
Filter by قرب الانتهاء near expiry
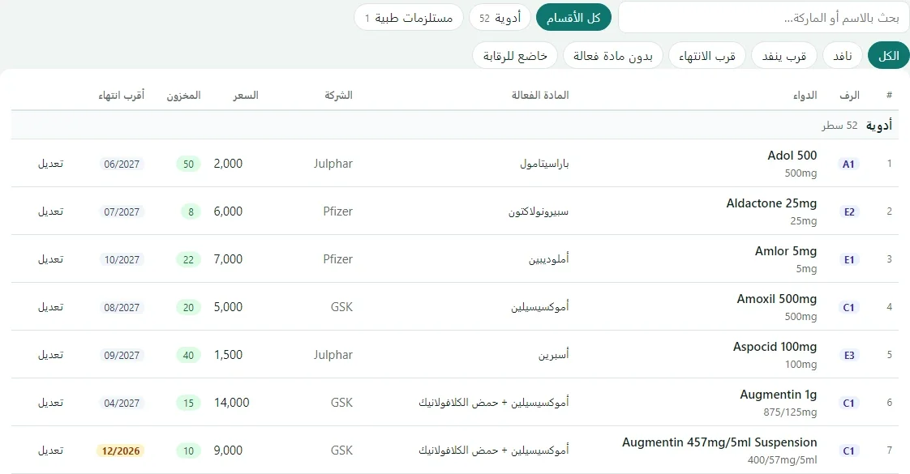[707, 56]
